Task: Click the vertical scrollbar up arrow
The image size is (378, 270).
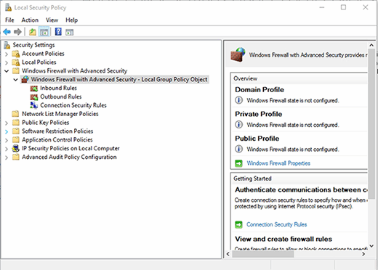Action: pyautogui.click(x=371, y=45)
